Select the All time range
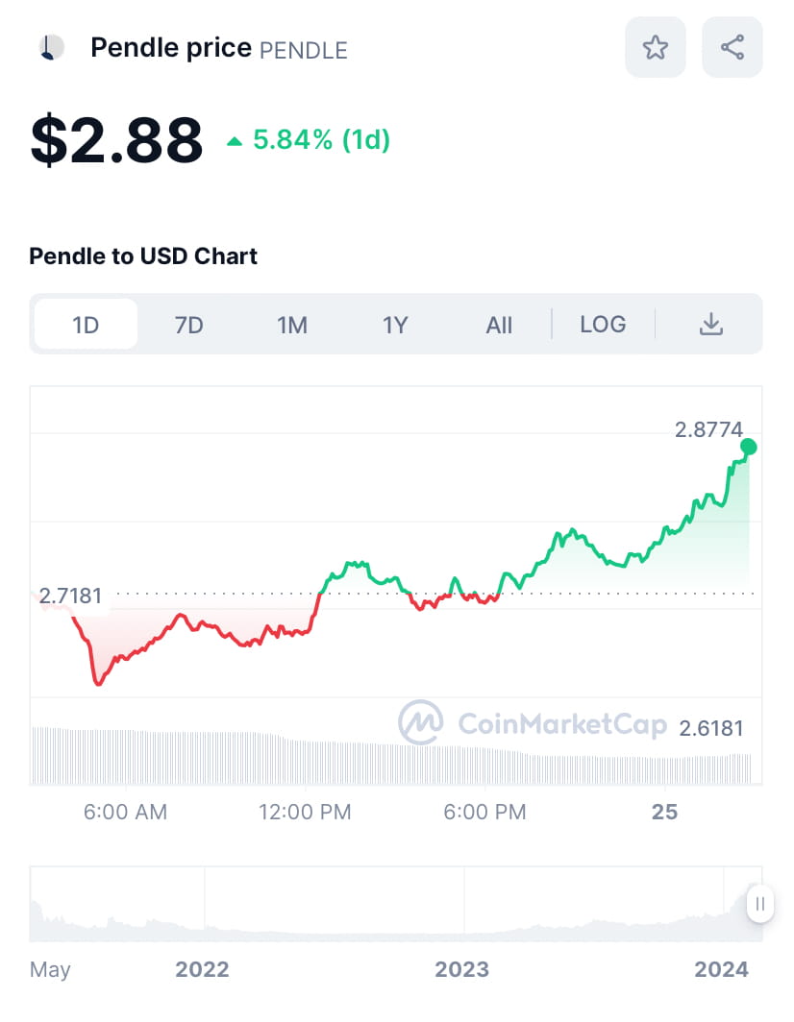The height and width of the screenshot is (1022, 794). pyautogui.click(x=499, y=325)
